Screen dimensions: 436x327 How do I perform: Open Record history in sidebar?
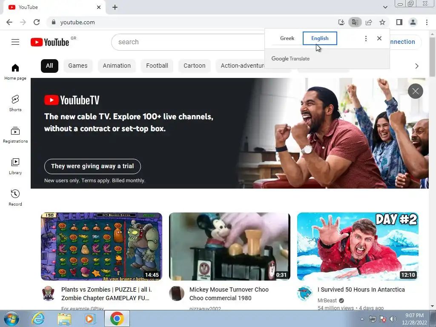[15, 198]
